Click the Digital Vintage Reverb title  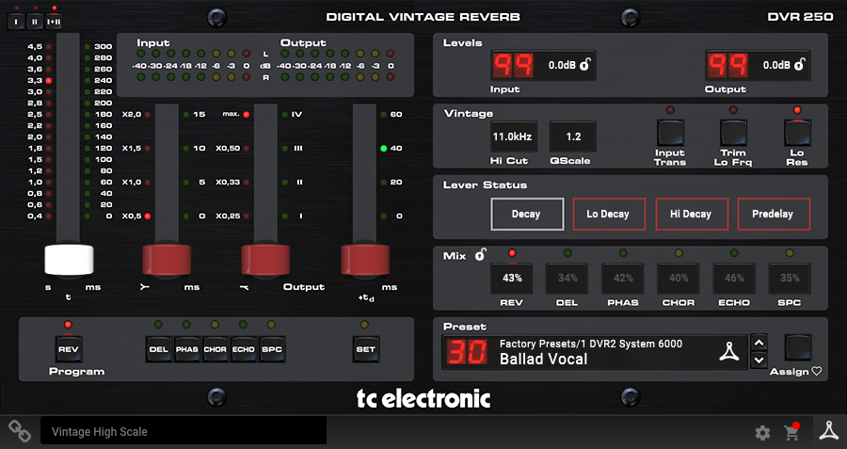pyautogui.click(x=423, y=17)
